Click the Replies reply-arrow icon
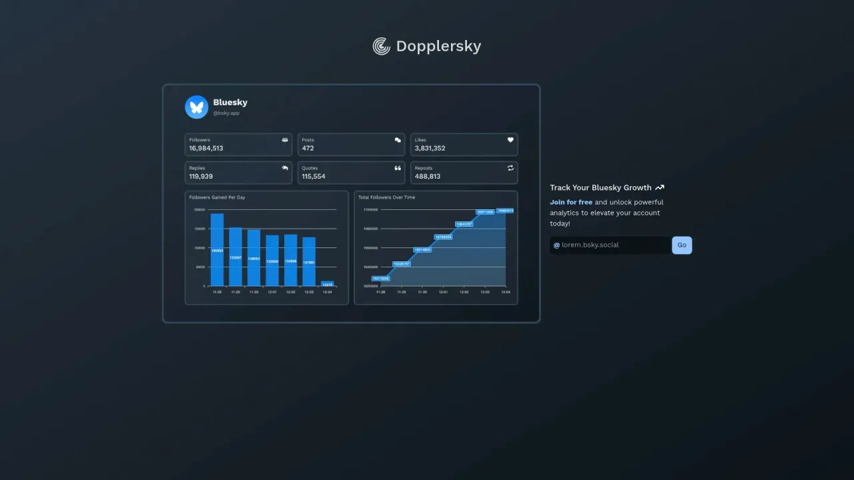Image resolution: width=854 pixels, height=480 pixels. 285,167
